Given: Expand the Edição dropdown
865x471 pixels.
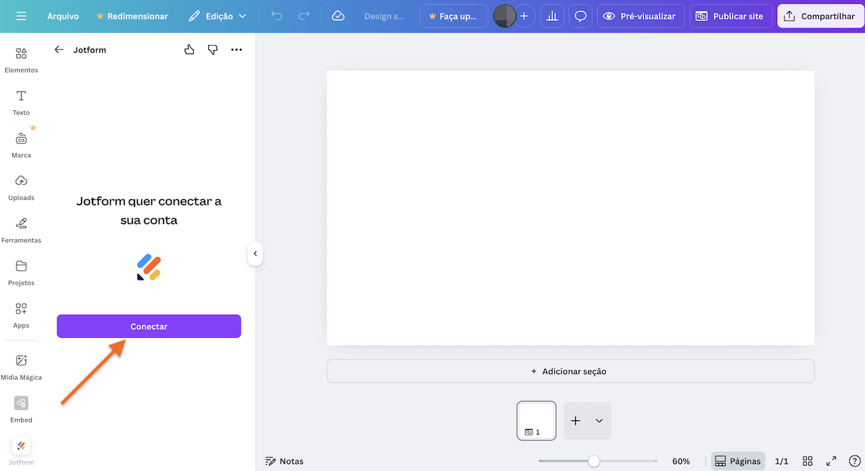Looking at the screenshot, I should tap(217, 16).
